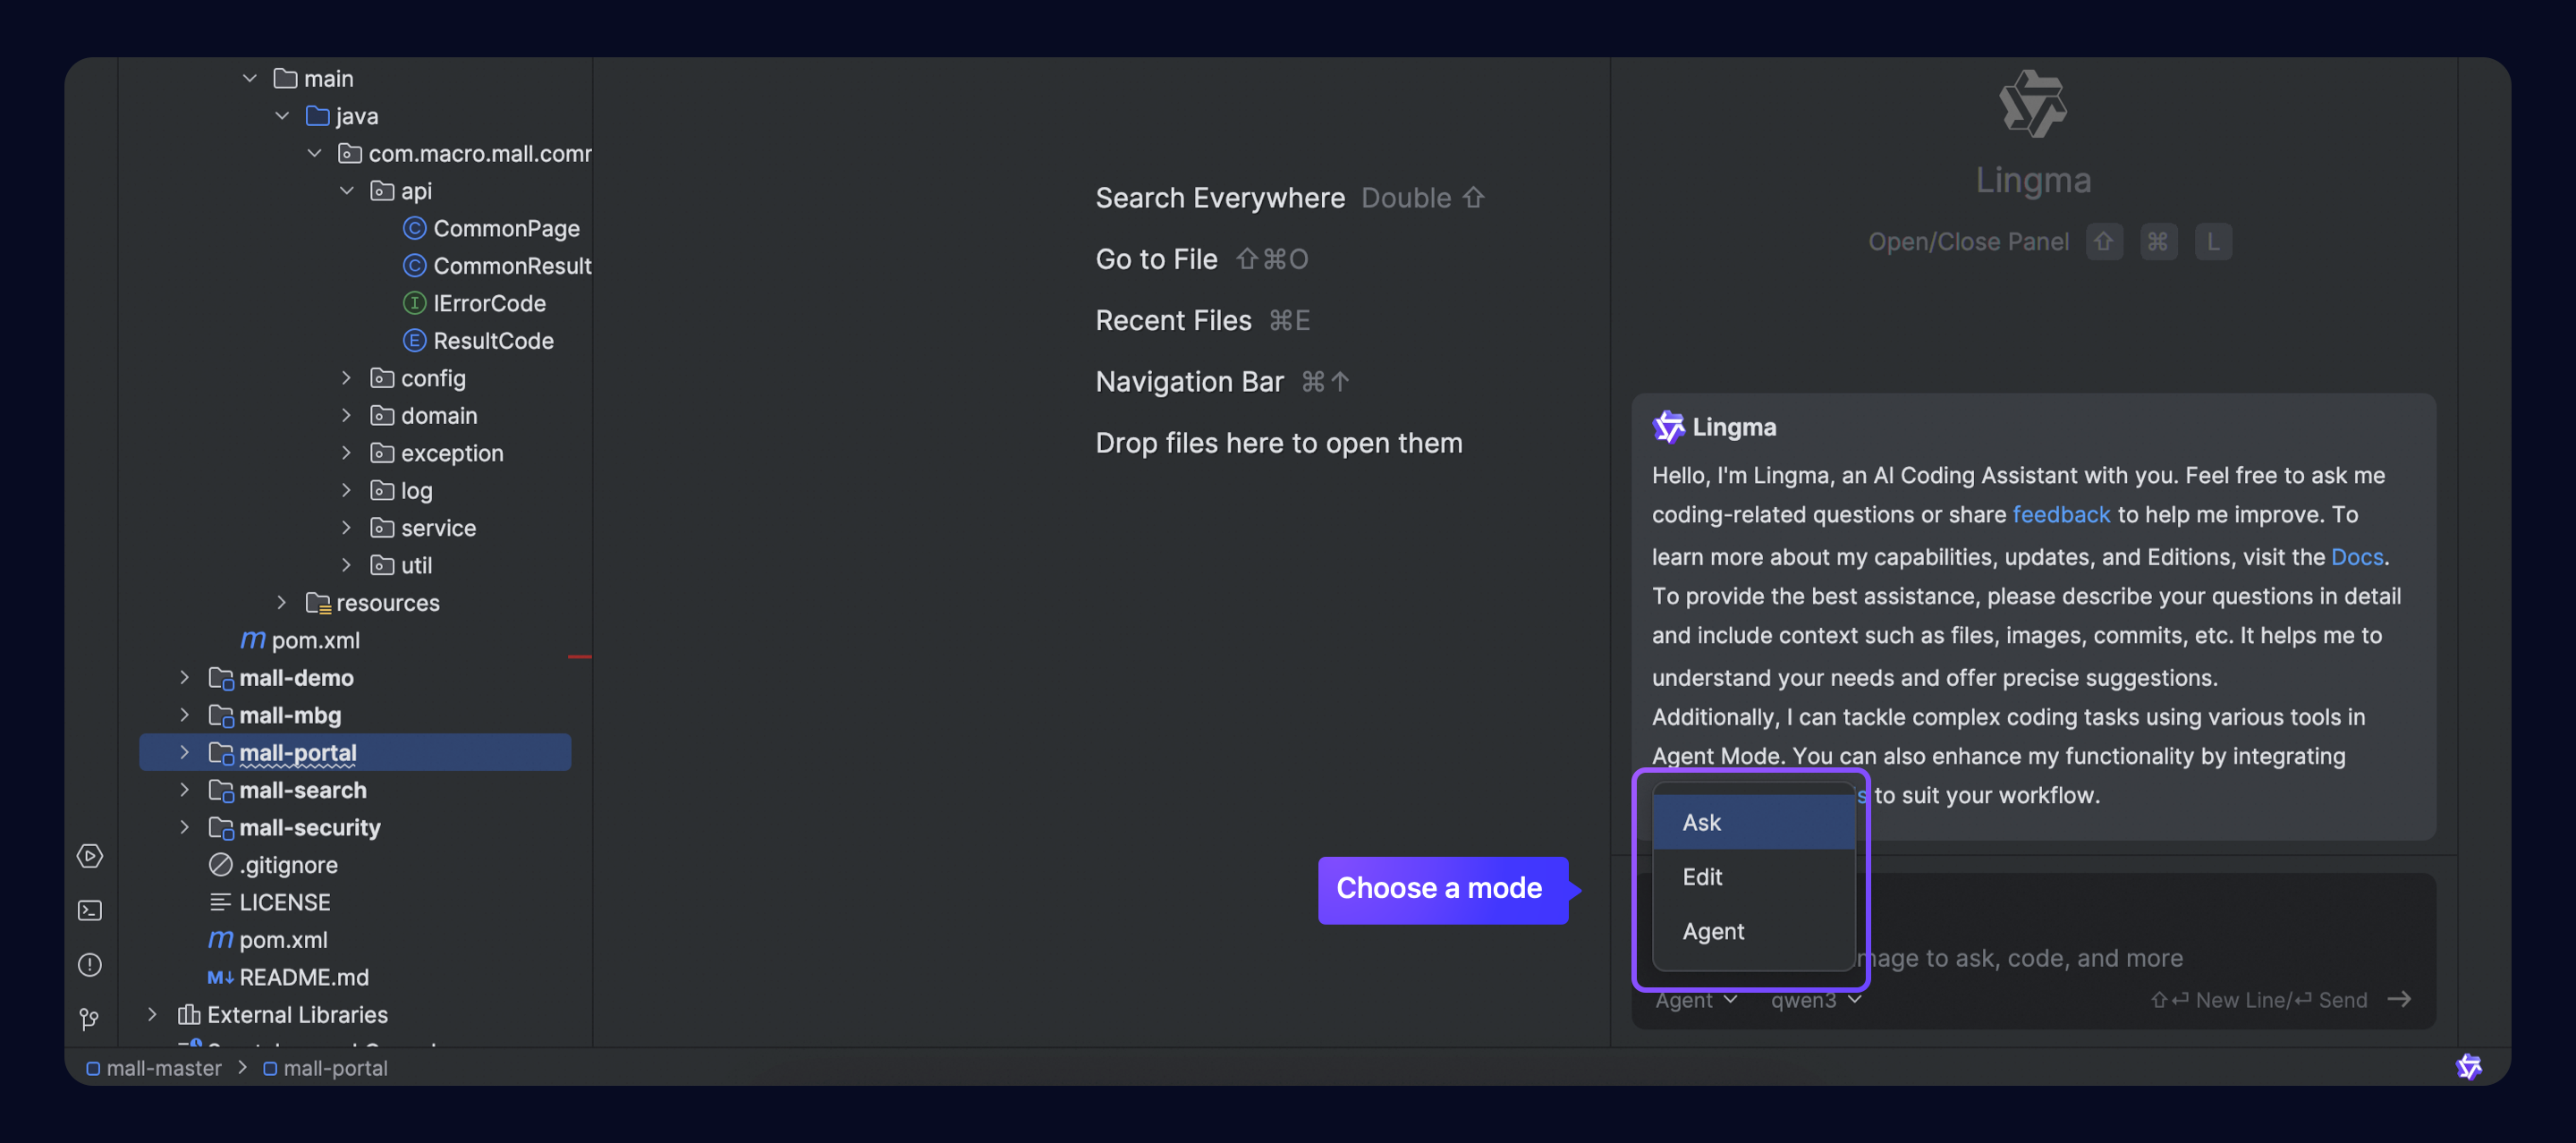Open the Services tool window icon
The image size is (2576, 1143).
(x=90, y=856)
